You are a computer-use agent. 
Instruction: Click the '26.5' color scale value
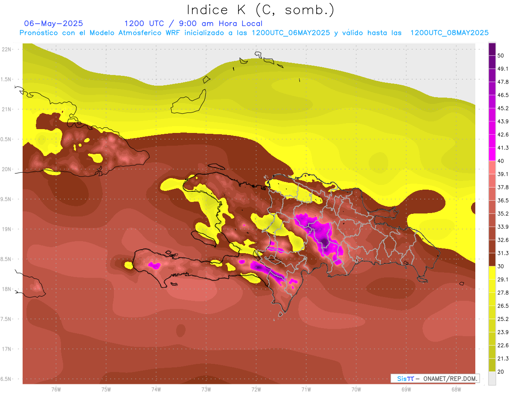coord(503,306)
